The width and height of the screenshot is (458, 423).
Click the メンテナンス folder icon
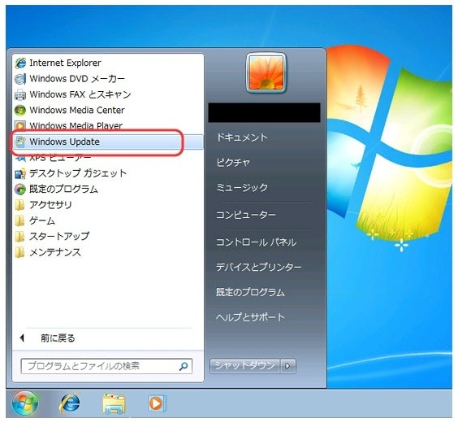[19, 252]
